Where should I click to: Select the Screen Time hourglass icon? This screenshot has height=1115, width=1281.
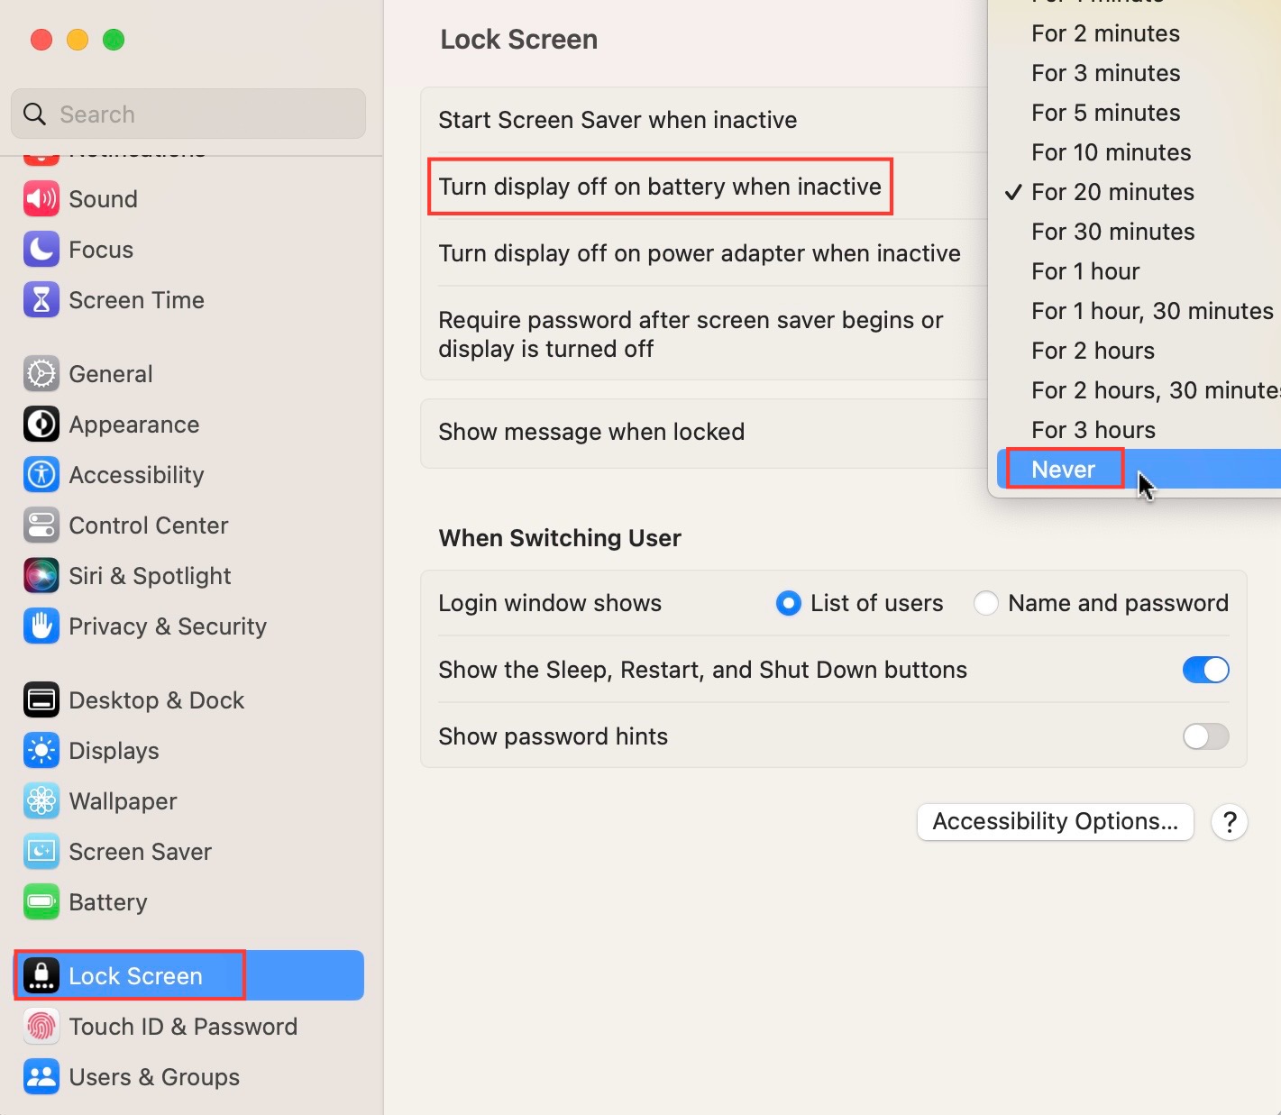41,300
